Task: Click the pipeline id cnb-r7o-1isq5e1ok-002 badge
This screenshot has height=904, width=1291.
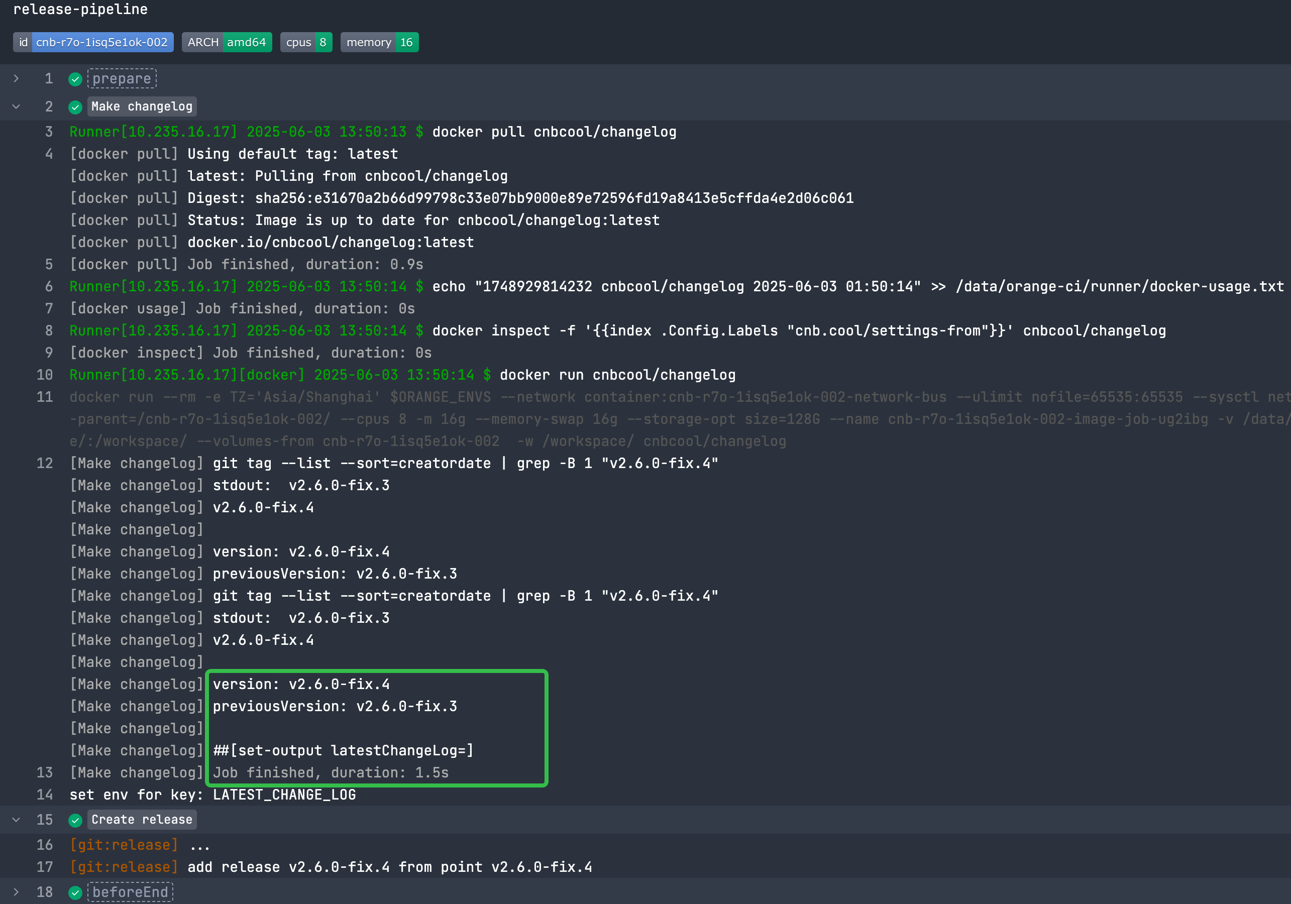Action: click(93, 42)
